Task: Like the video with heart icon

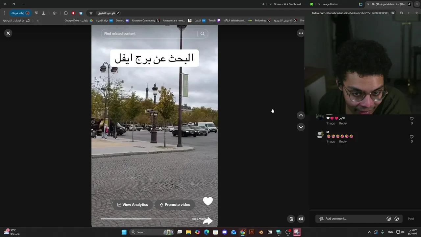Action: coord(208,201)
